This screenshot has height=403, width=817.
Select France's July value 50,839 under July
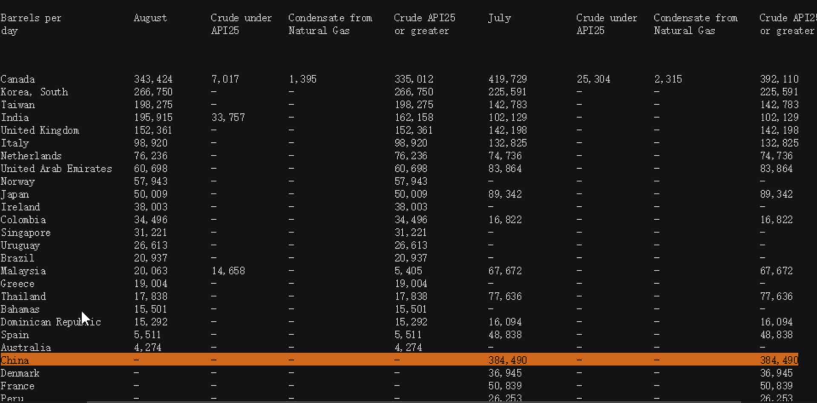[x=505, y=386]
